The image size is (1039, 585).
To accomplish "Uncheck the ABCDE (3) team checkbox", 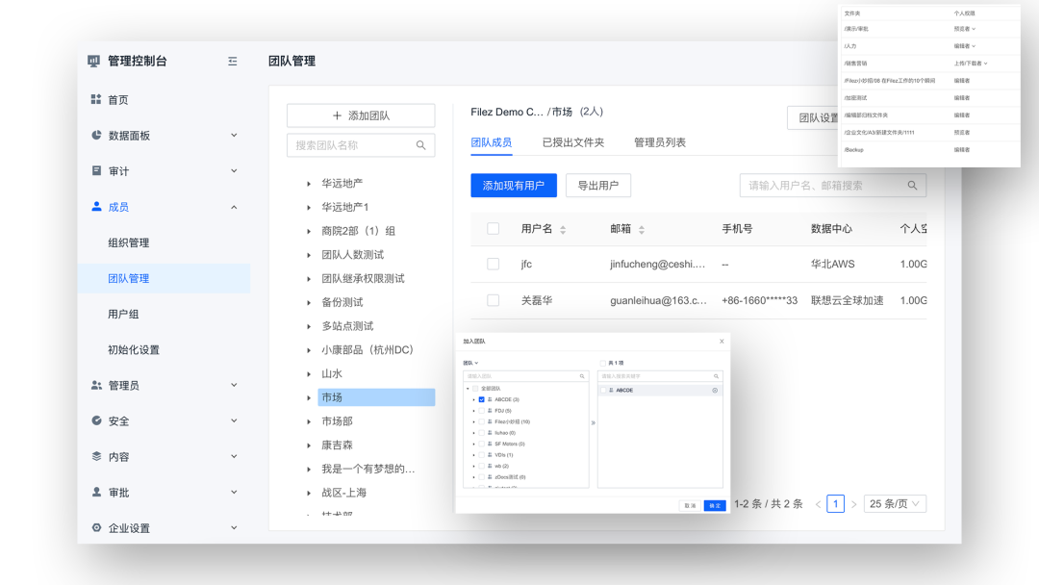I will [x=482, y=399].
